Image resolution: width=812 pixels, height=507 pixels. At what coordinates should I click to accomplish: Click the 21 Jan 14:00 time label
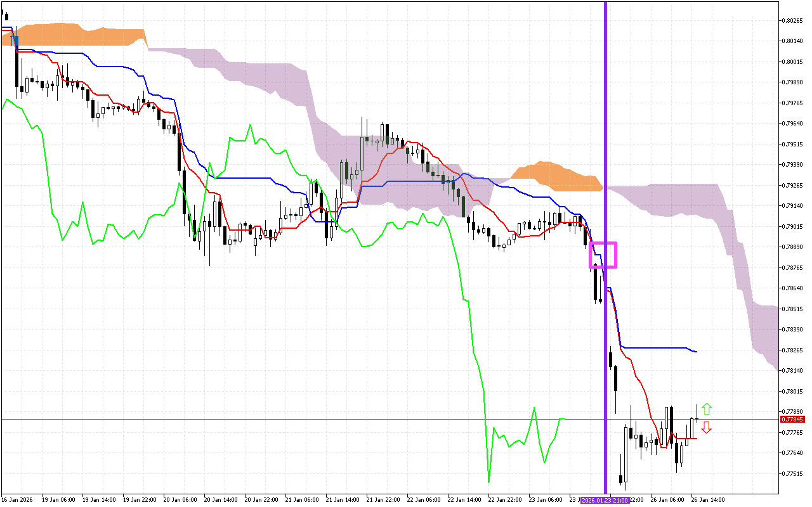tap(342, 500)
